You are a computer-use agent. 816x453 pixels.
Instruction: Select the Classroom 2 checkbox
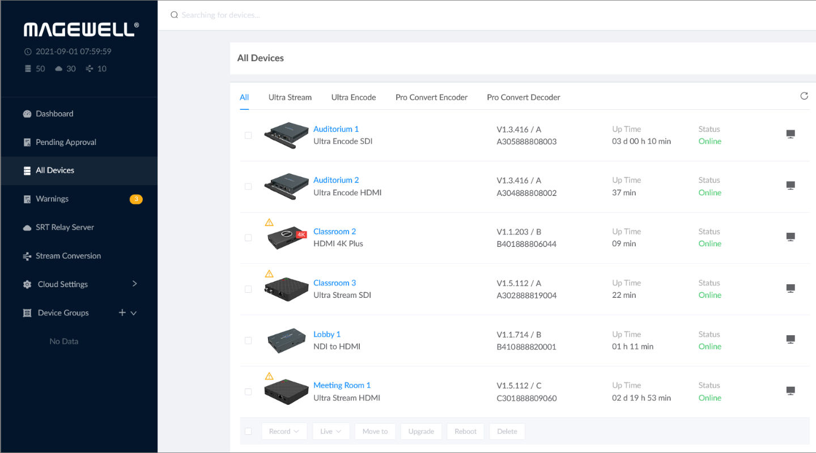pos(248,238)
